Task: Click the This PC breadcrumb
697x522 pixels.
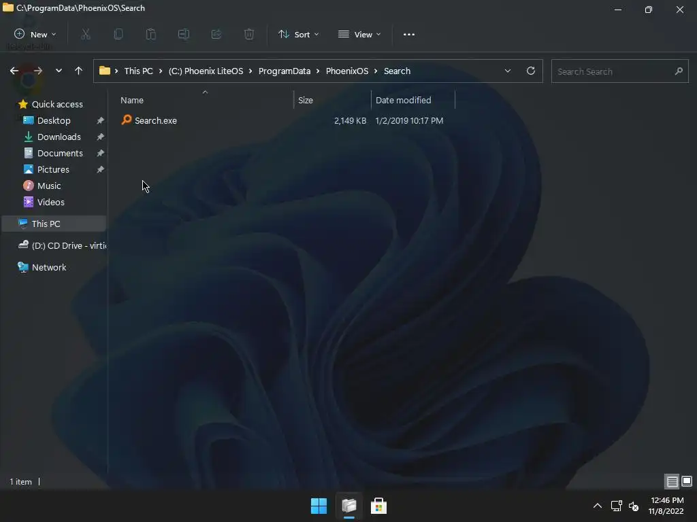Action: coord(138,71)
